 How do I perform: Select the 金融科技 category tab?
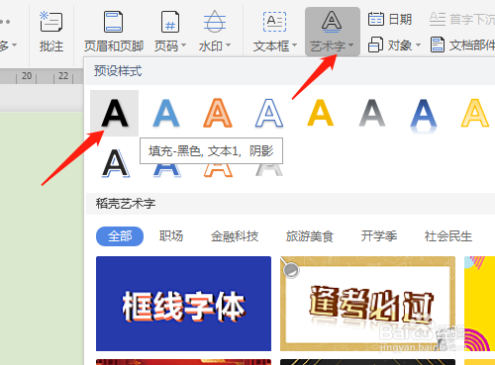point(235,236)
